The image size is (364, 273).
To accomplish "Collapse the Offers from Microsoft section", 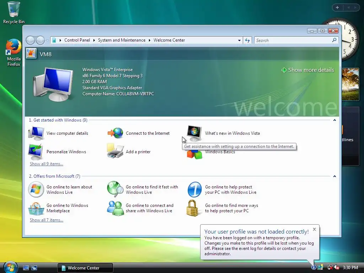I will pyautogui.click(x=334, y=176).
